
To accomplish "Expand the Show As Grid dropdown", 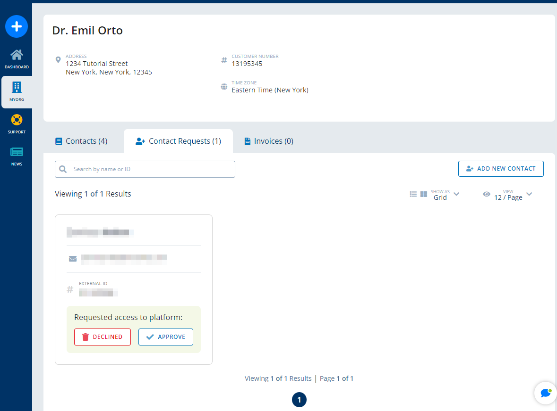I will pyautogui.click(x=456, y=194).
